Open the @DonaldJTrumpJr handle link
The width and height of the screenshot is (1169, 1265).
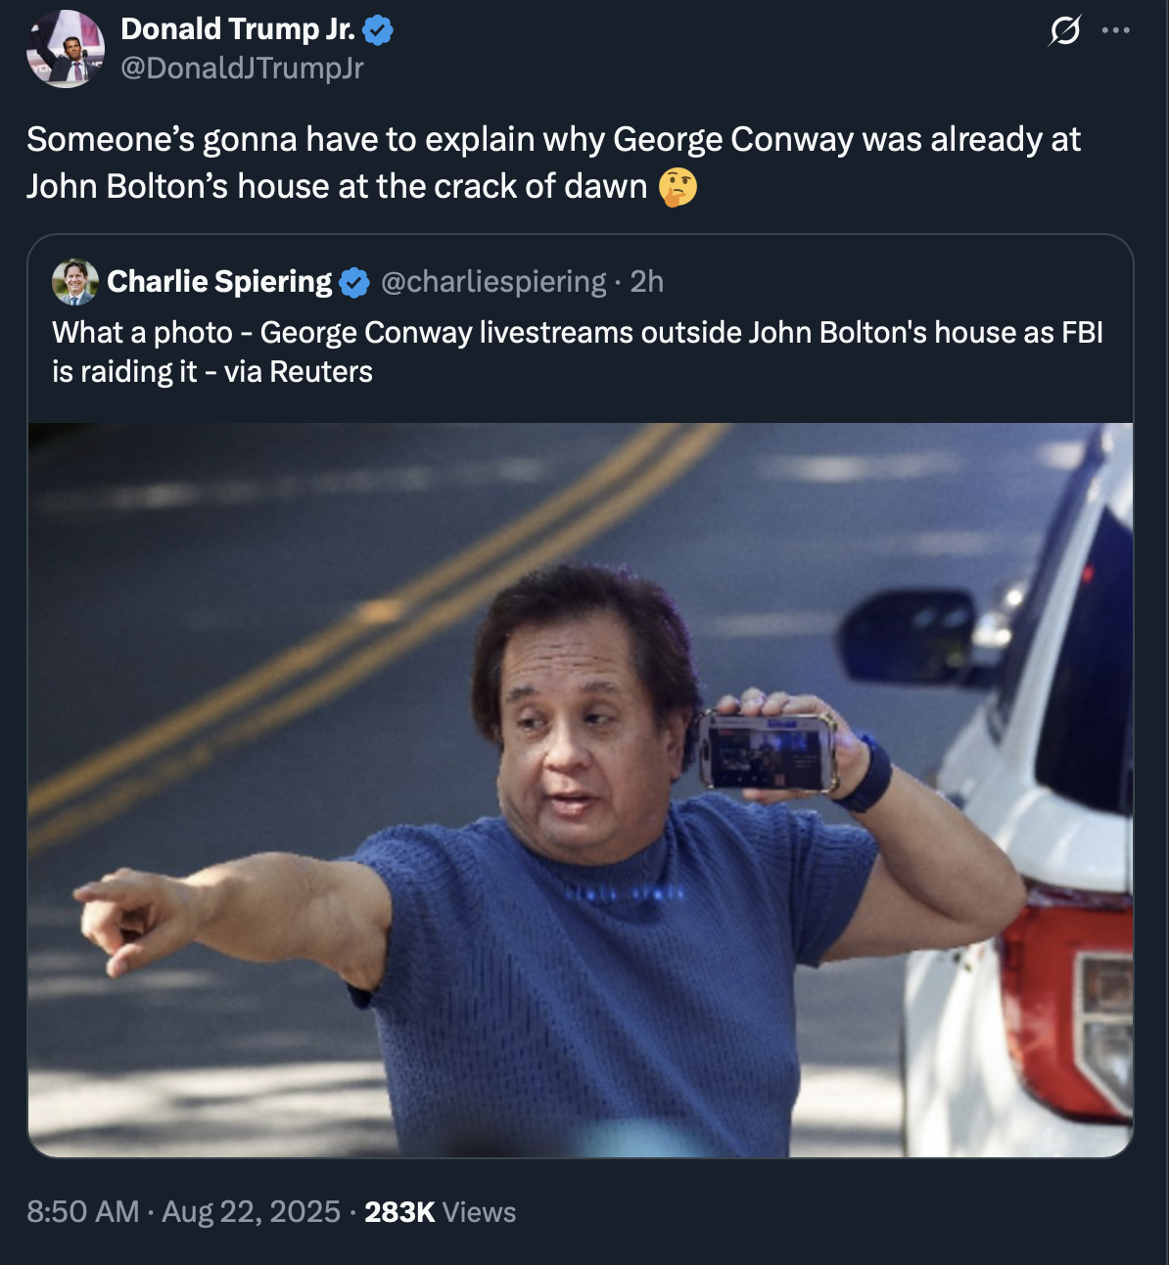click(x=242, y=68)
